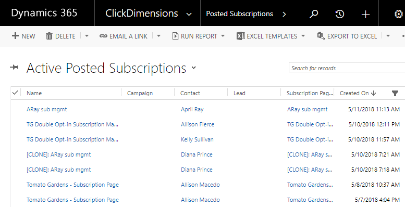405x207 pixels.
Task: Open ARay sub mgmt subscription page link
Action: pyautogui.click(x=308, y=109)
